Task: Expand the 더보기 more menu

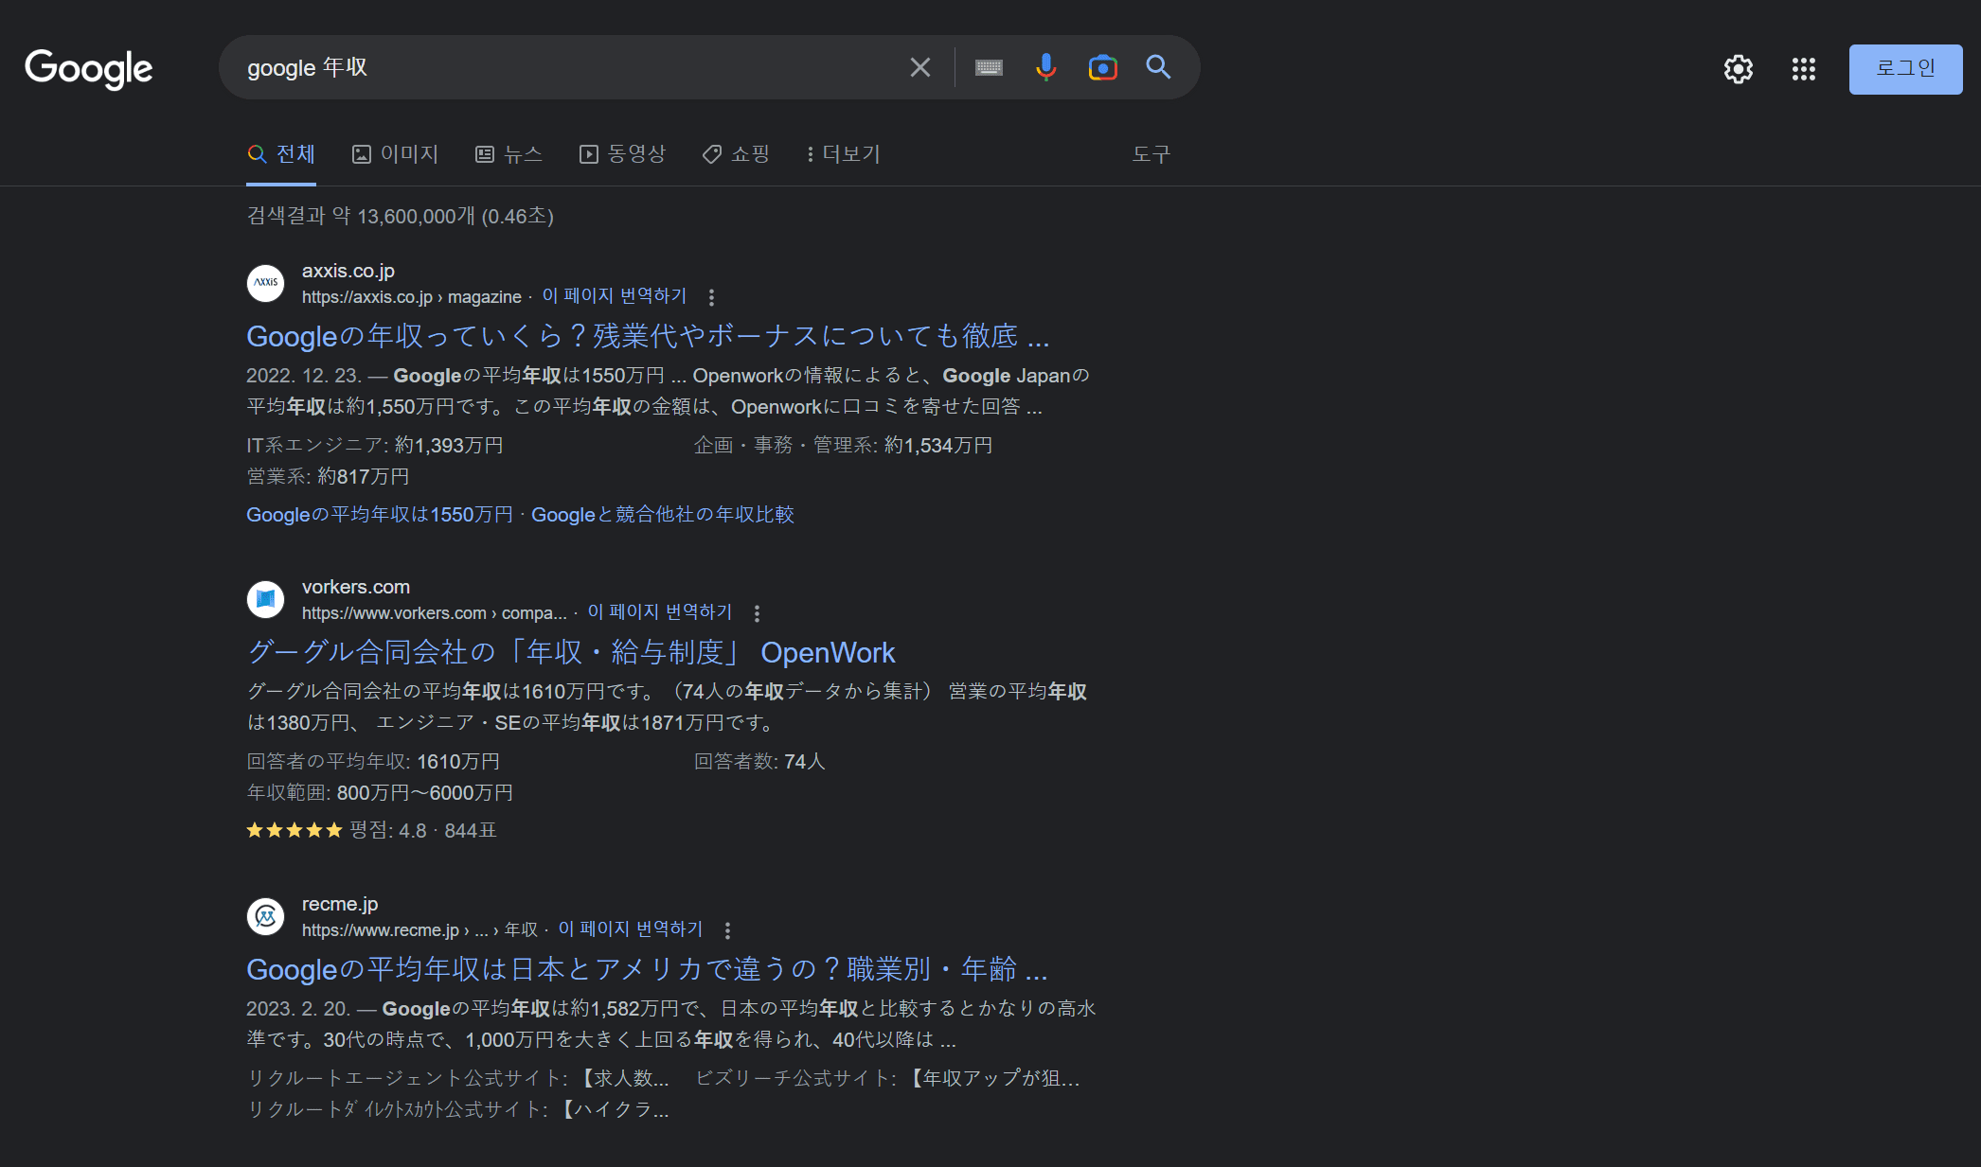Action: point(843,154)
